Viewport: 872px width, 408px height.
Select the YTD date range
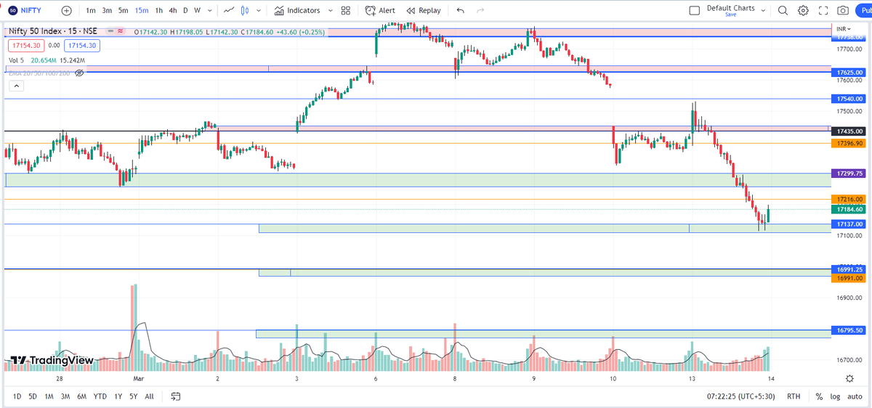coord(100,396)
